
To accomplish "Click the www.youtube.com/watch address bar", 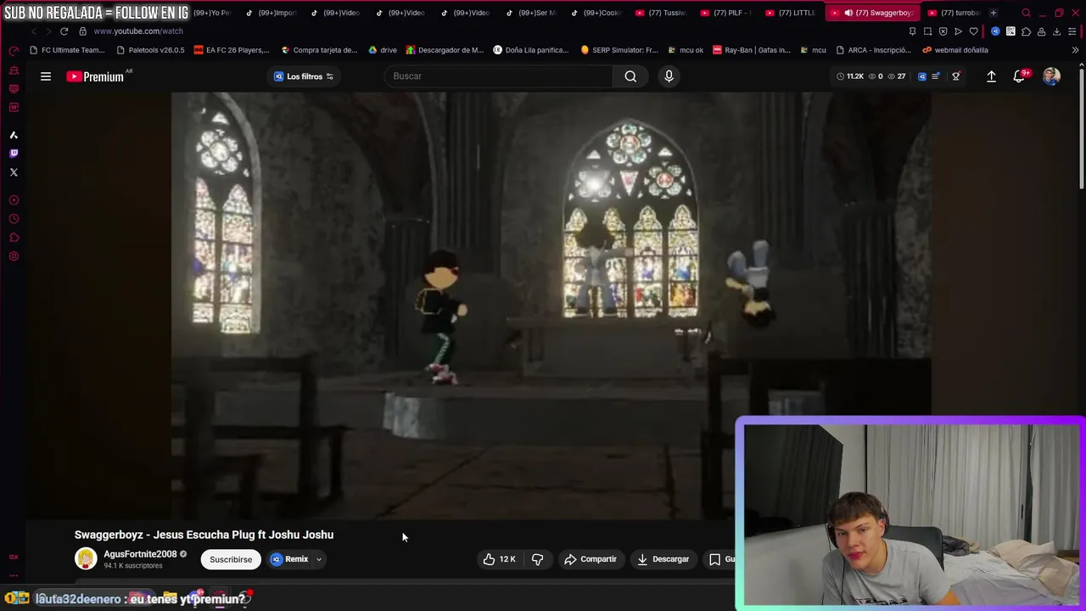I will point(138,31).
